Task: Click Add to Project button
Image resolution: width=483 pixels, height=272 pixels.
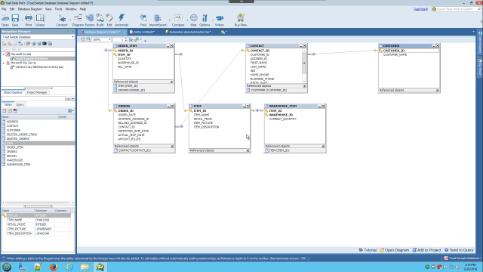Action: tap(426, 250)
